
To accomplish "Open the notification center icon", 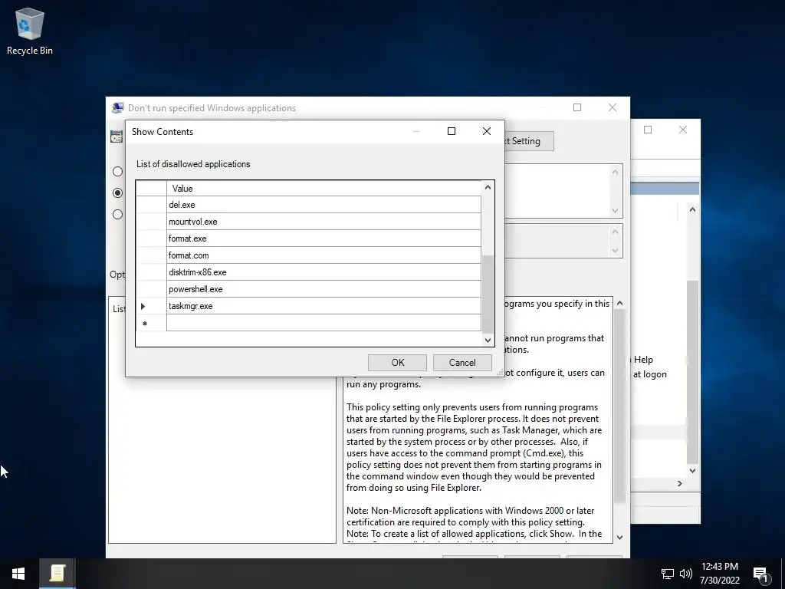I will (x=761, y=574).
